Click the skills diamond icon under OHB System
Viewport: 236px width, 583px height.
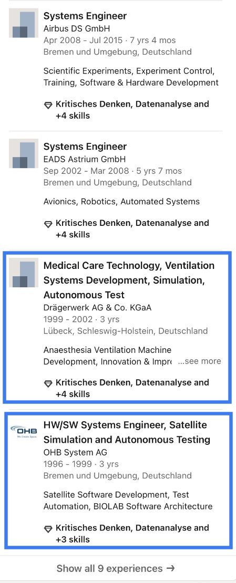click(x=48, y=529)
